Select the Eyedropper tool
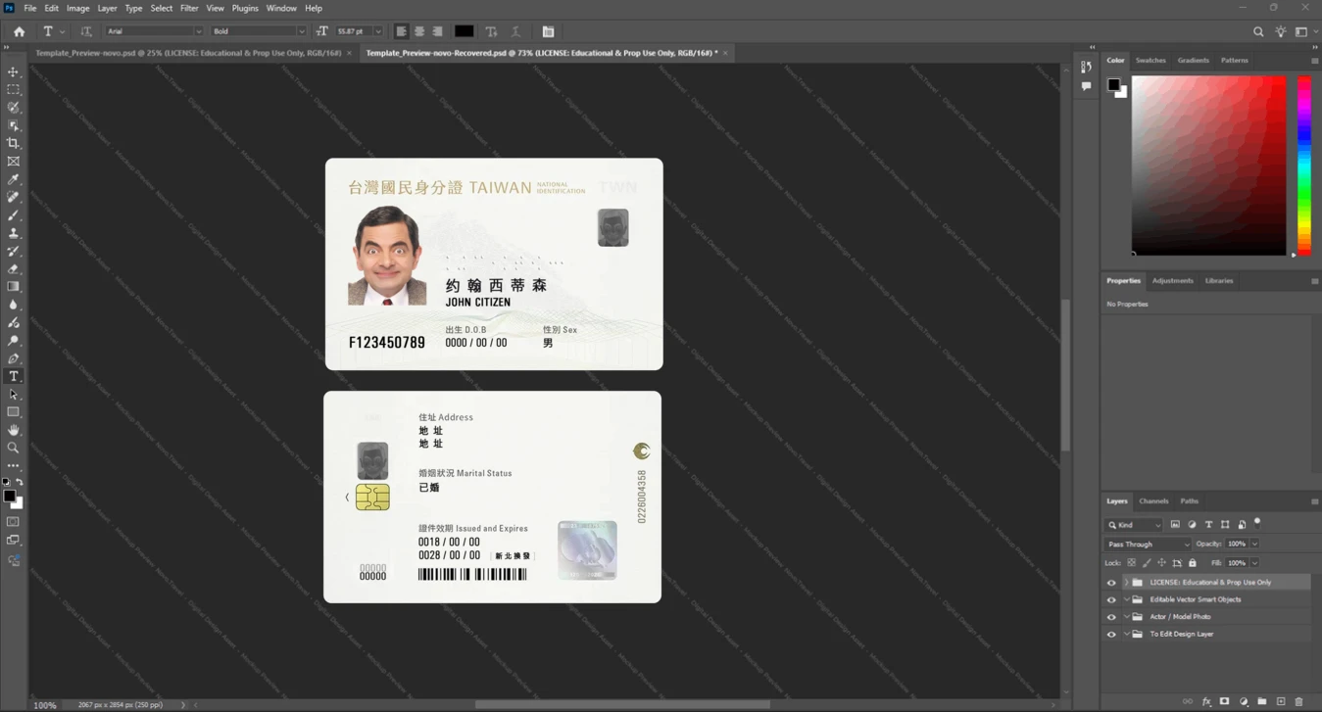 pyautogui.click(x=14, y=179)
